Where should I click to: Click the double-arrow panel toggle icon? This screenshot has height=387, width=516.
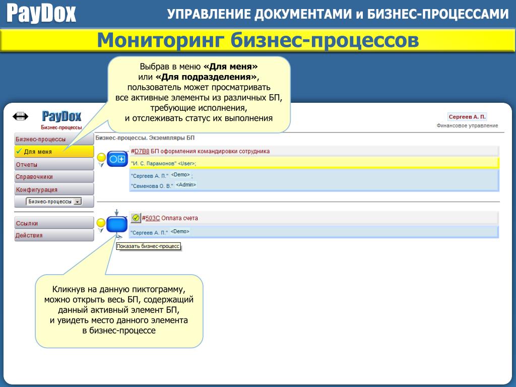click(20, 116)
